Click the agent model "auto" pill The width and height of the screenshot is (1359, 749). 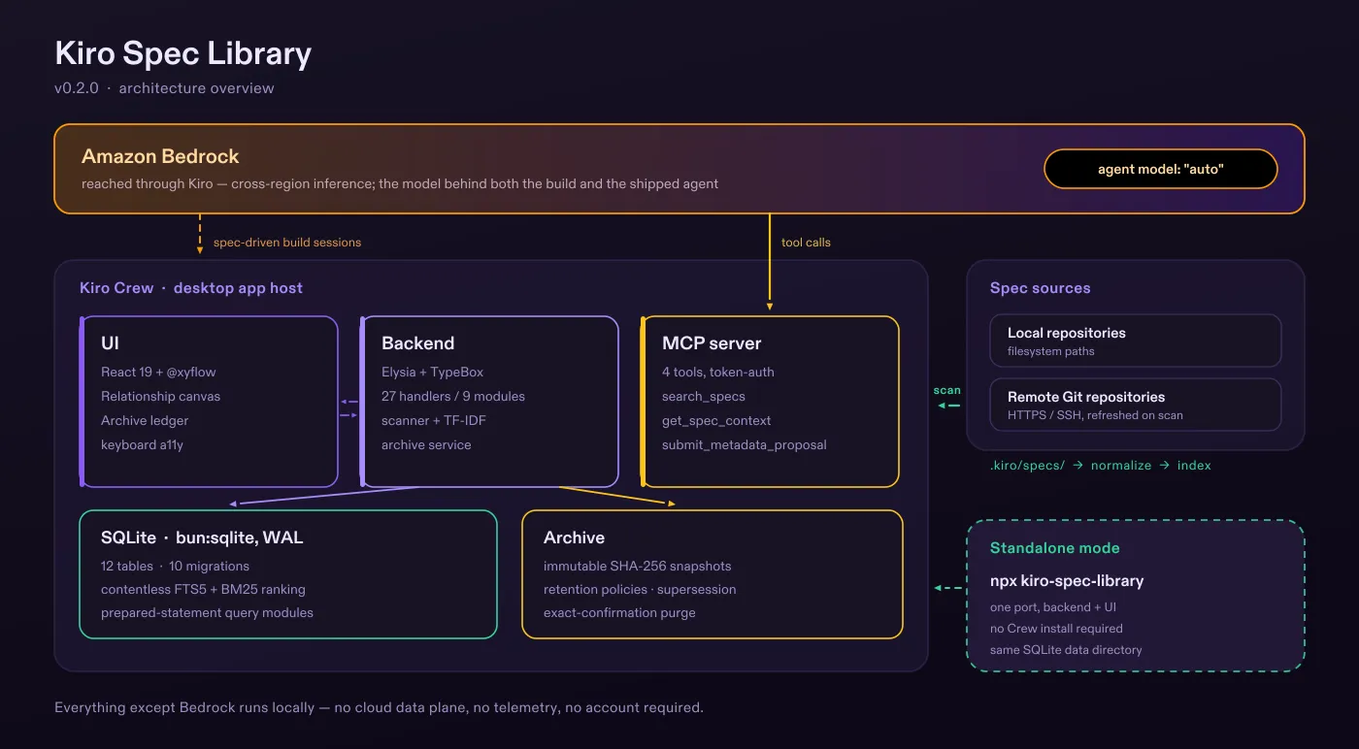(1160, 169)
